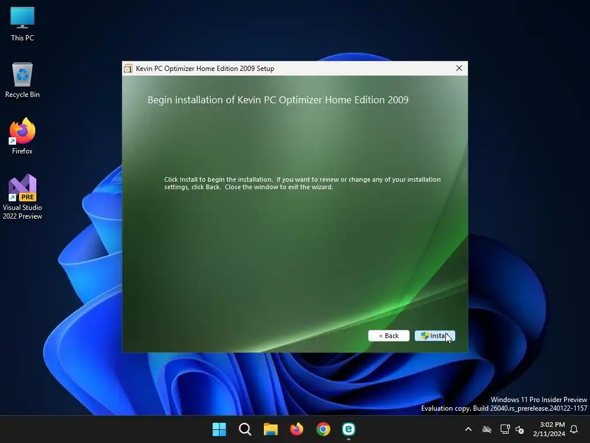Click the setup window title text
Image resolution: width=590 pixels, height=443 pixels.
[x=205, y=69]
